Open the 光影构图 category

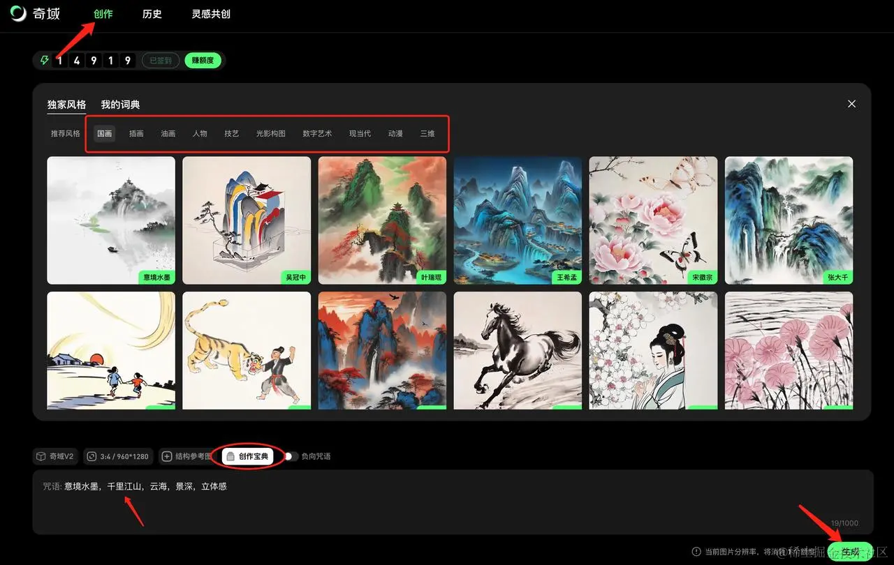point(271,133)
